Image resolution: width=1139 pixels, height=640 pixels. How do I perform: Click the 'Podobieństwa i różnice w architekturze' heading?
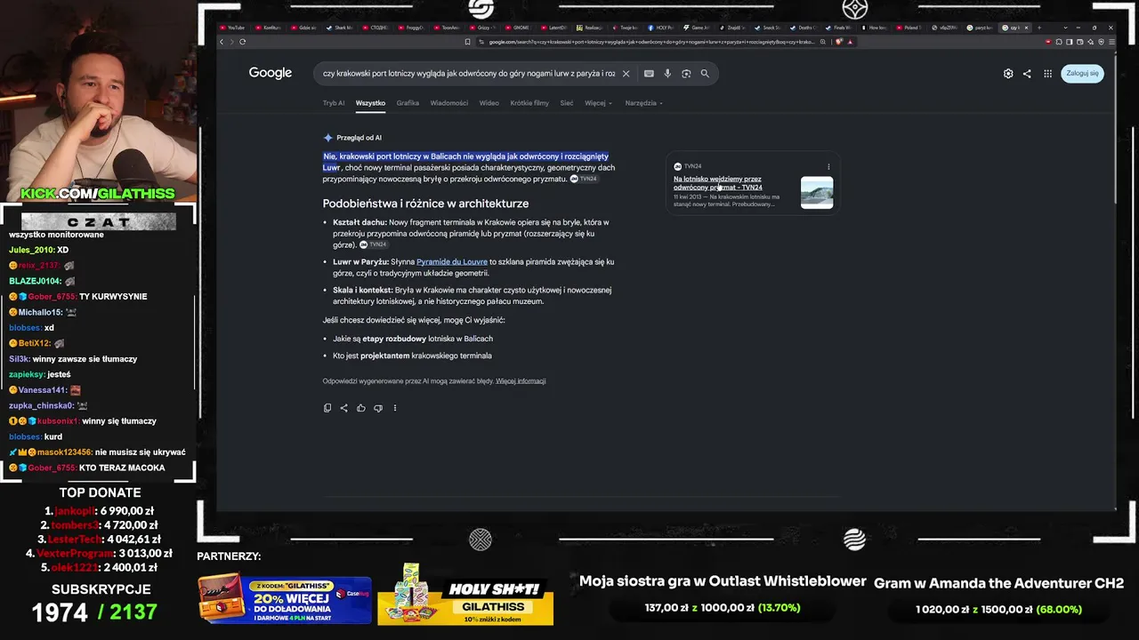pos(425,204)
